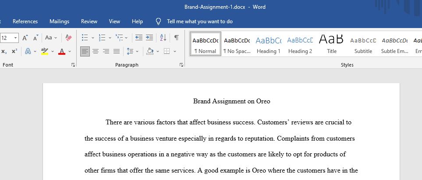Expand Text Effects dropdown arrow
The height and width of the screenshot is (180, 422).
(35, 51)
